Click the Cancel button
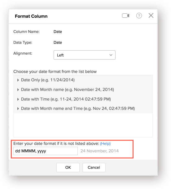Screen dimensions: 171x189 [94, 168]
